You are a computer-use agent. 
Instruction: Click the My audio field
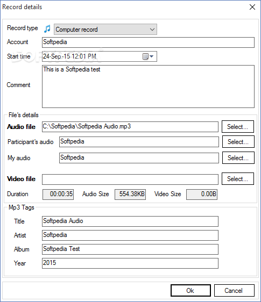(139, 158)
